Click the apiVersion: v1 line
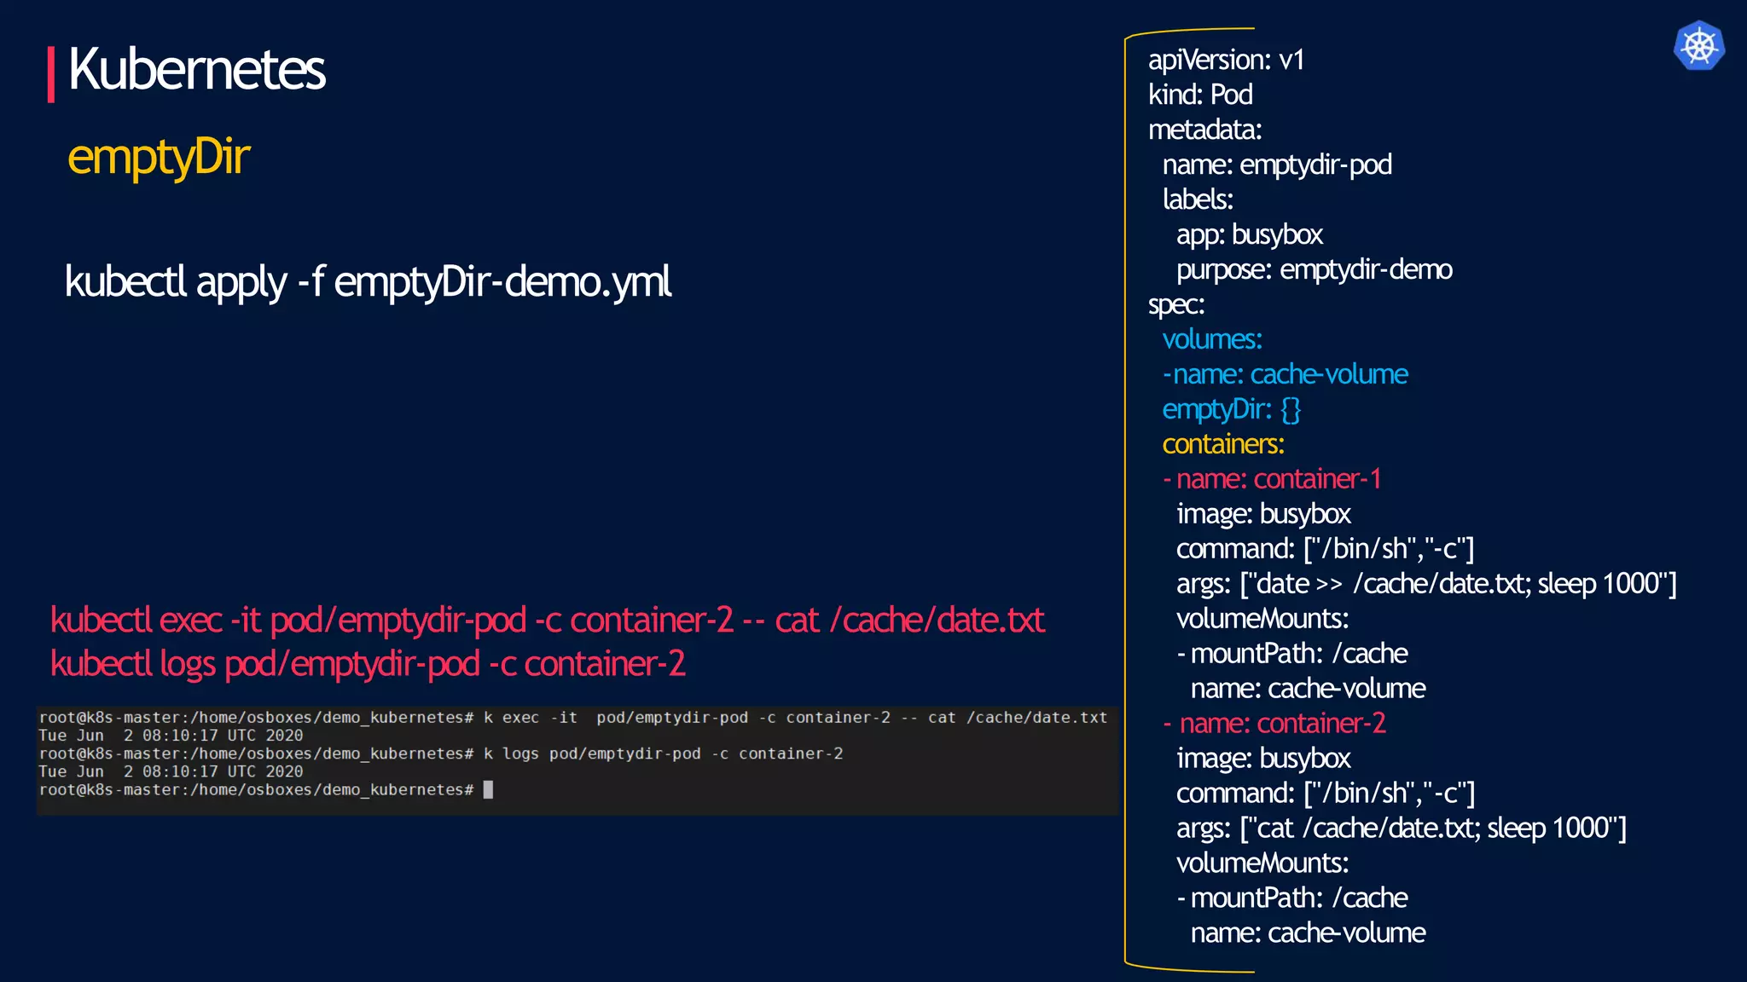Viewport: 1747px width, 982px height. (1226, 60)
